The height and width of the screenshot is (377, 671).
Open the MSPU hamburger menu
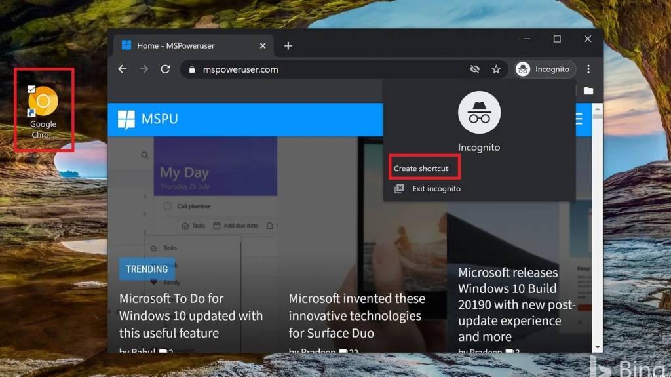pos(579,119)
